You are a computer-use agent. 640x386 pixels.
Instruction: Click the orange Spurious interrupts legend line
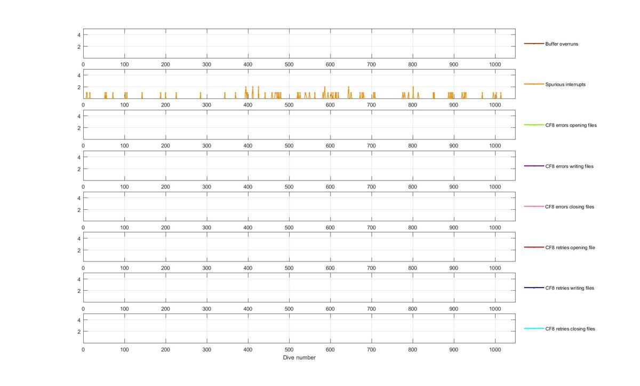pos(534,84)
